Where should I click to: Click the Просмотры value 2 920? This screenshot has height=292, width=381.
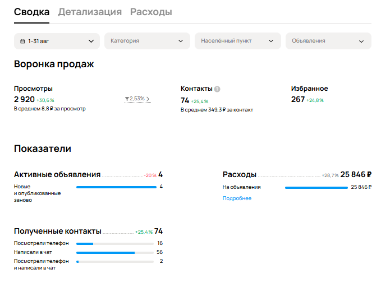click(25, 99)
